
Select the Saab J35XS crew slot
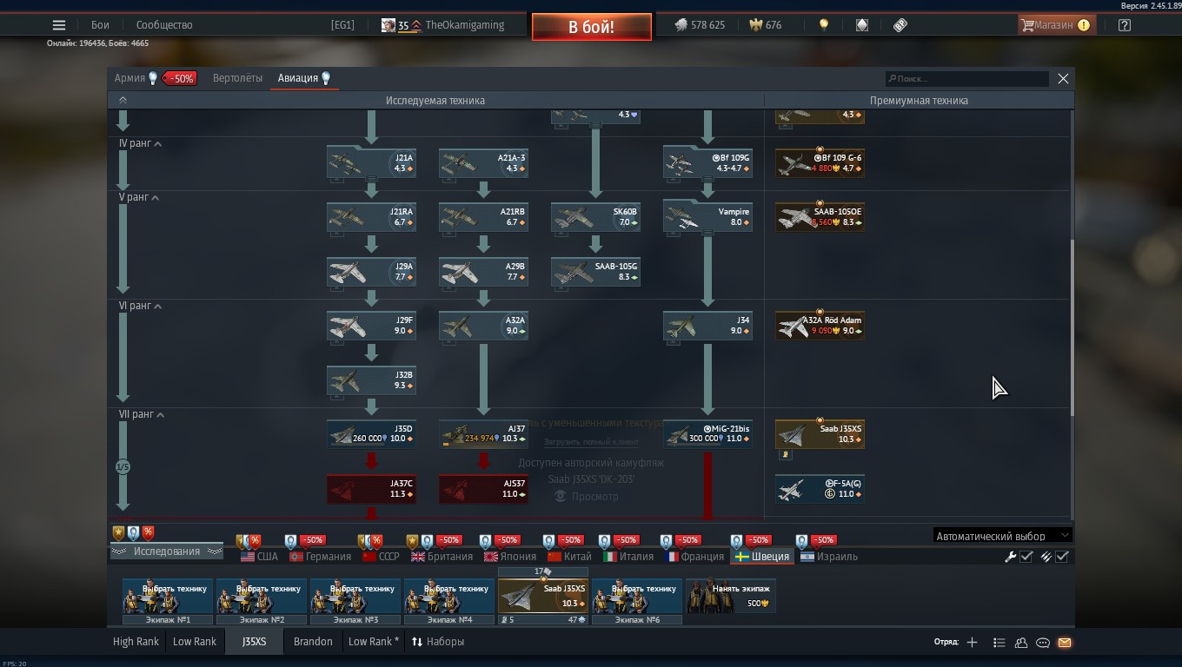[543, 596]
